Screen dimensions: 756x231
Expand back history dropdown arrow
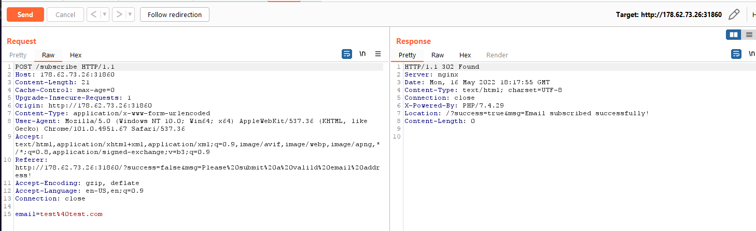point(105,14)
